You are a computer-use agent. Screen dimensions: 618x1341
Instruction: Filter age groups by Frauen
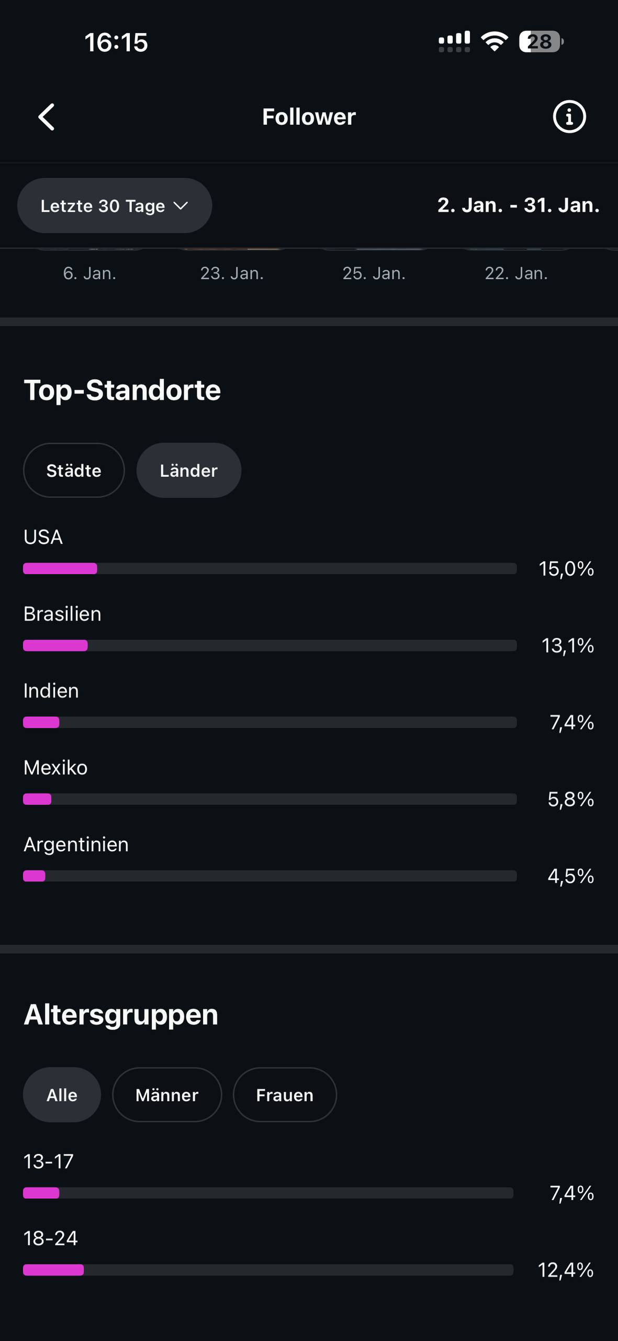tap(285, 1095)
